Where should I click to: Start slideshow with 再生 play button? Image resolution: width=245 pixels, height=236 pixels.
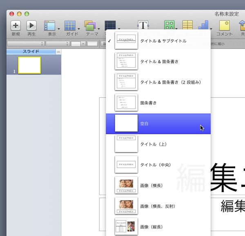pos(31,25)
